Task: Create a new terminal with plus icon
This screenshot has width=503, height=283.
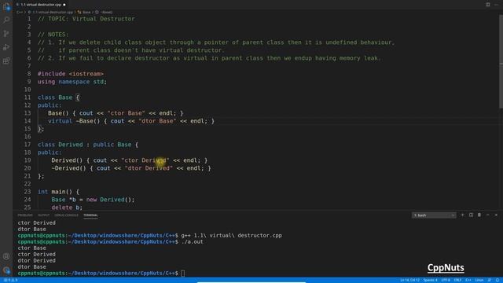Action: (x=462, y=215)
